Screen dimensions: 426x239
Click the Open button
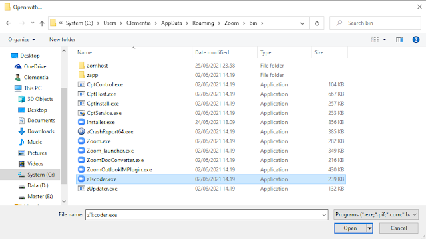click(x=350, y=228)
